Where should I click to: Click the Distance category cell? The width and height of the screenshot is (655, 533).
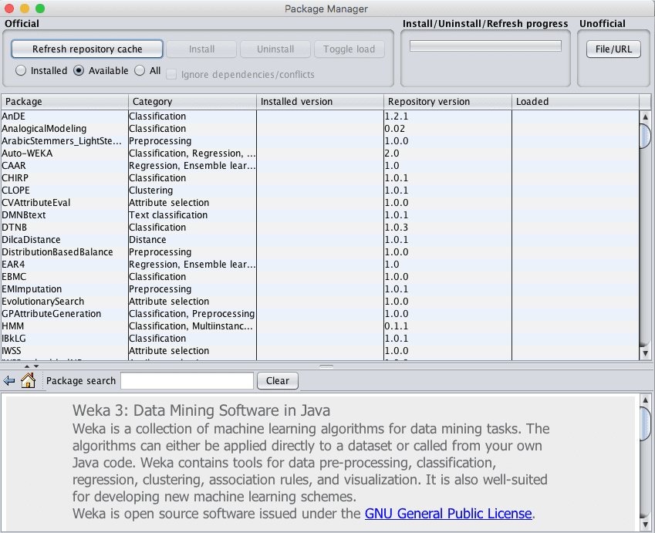pyautogui.click(x=192, y=240)
